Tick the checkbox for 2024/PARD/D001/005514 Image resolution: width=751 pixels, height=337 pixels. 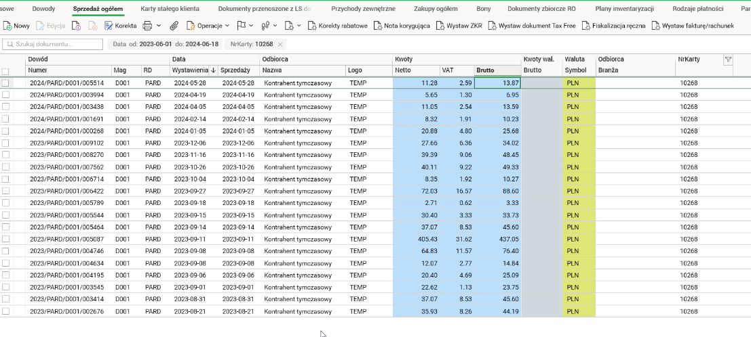coord(5,83)
